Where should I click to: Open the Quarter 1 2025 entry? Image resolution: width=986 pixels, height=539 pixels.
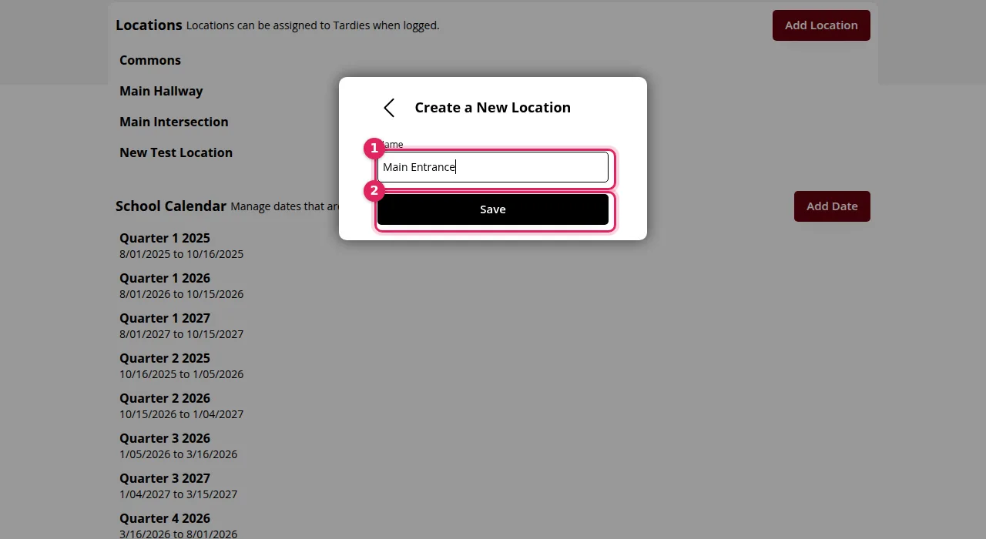click(165, 238)
